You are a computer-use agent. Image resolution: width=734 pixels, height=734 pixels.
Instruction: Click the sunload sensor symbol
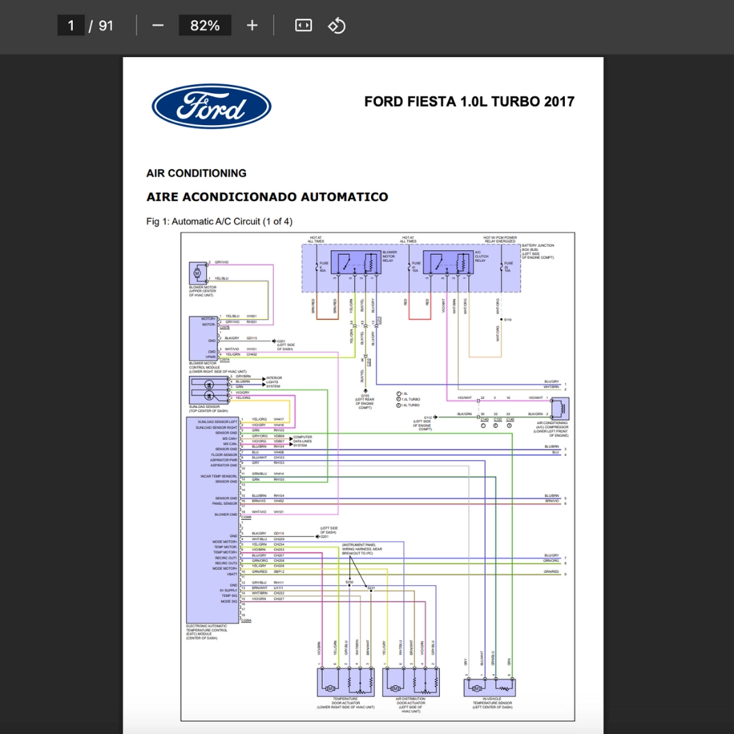209,390
